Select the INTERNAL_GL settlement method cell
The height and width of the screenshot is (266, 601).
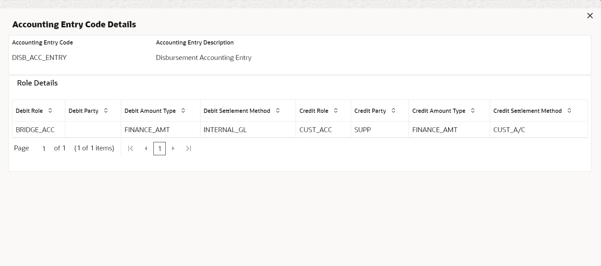pyautogui.click(x=225, y=130)
